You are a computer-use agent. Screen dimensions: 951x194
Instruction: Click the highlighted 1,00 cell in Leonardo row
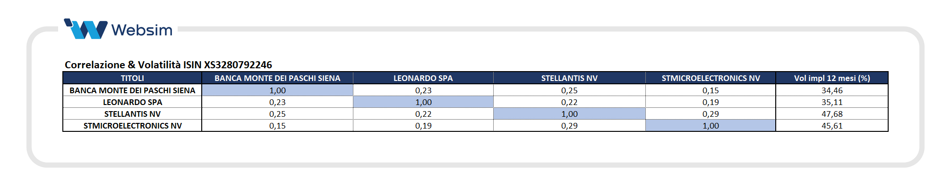tap(423, 102)
